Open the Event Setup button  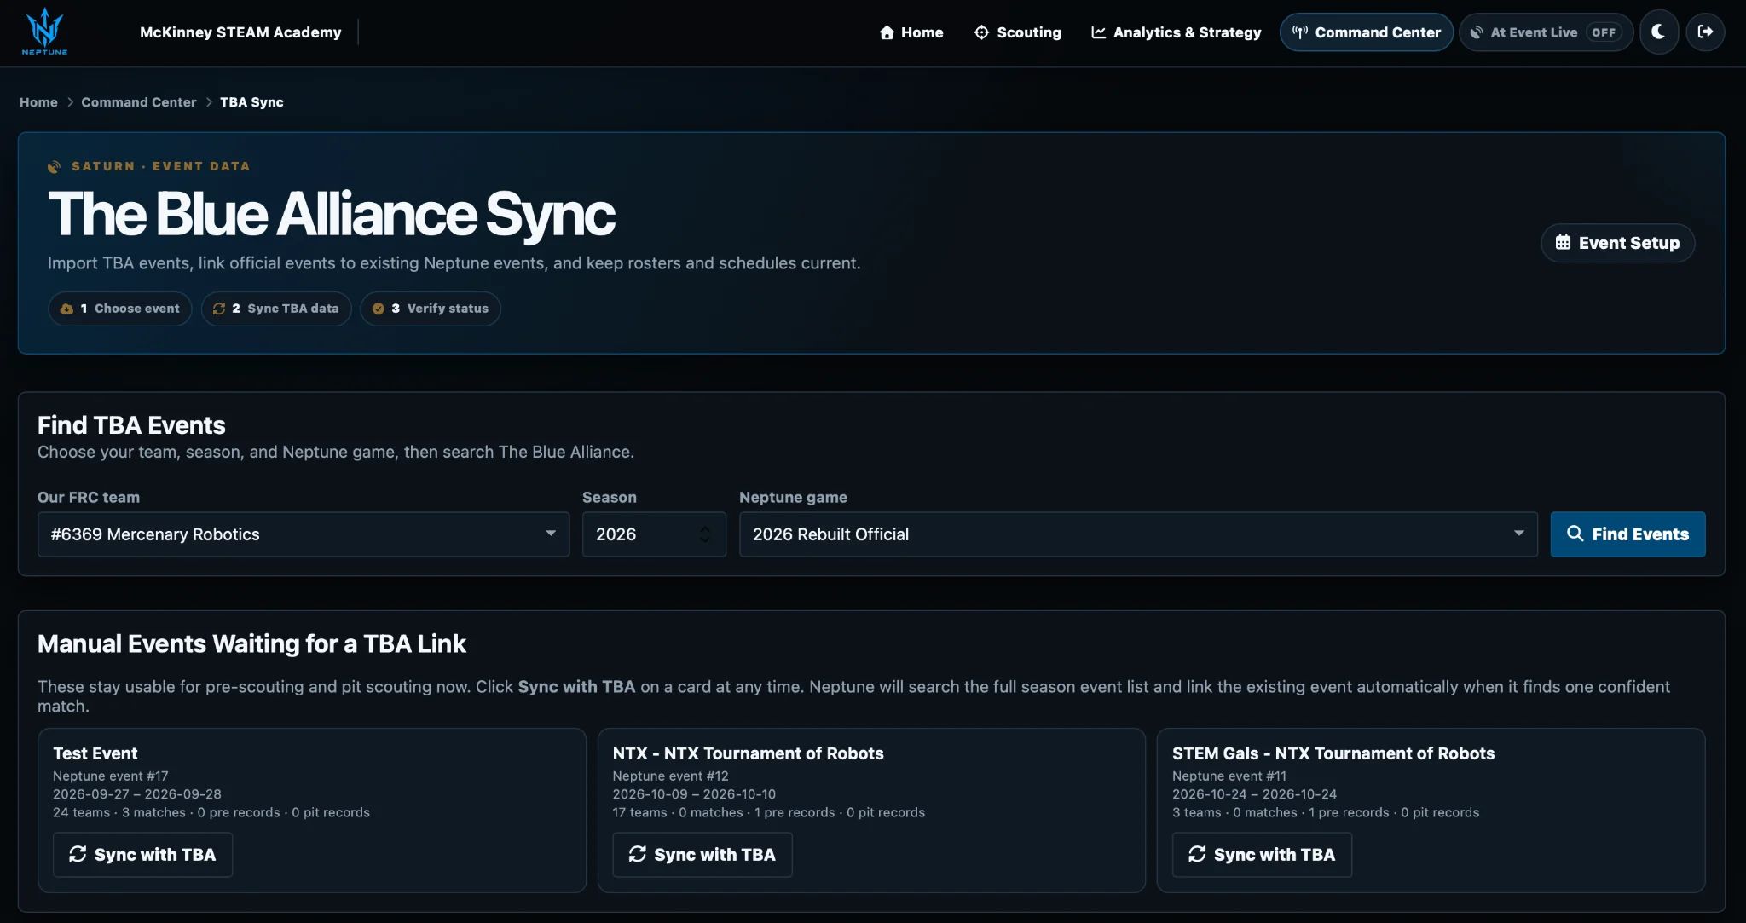click(x=1617, y=243)
